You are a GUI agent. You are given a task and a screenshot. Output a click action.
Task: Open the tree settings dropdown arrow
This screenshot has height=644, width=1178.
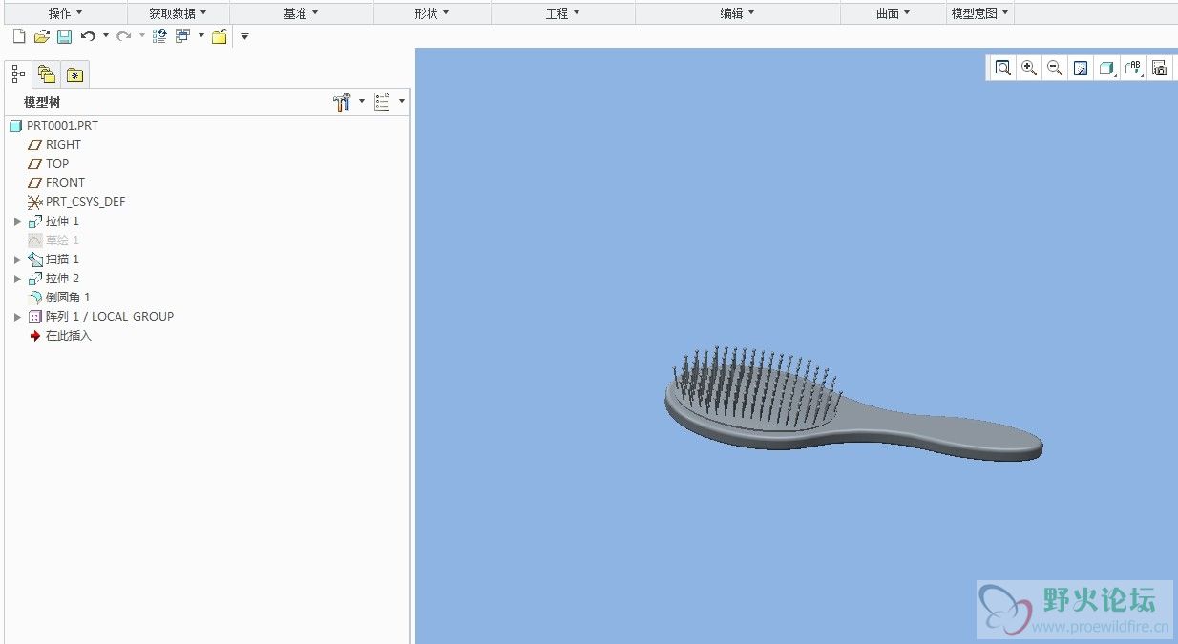click(362, 101)
